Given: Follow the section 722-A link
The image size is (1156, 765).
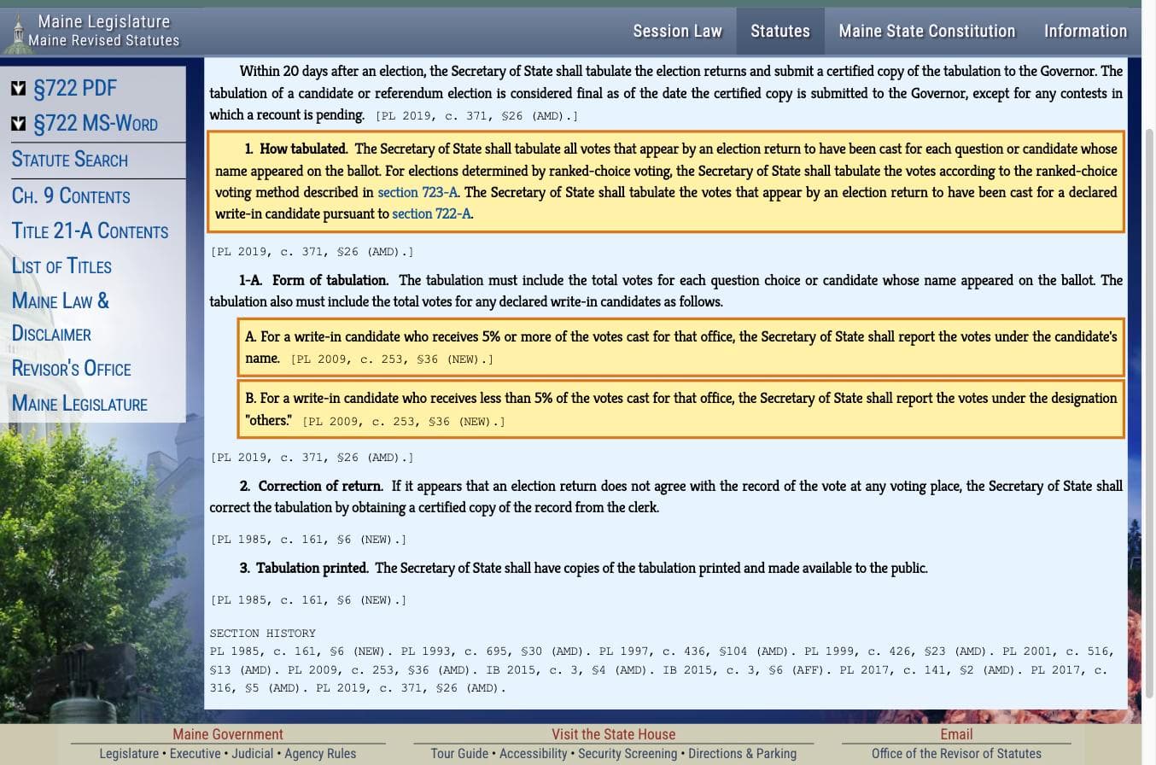Looking at the screenshot, I should click(431, 213).
